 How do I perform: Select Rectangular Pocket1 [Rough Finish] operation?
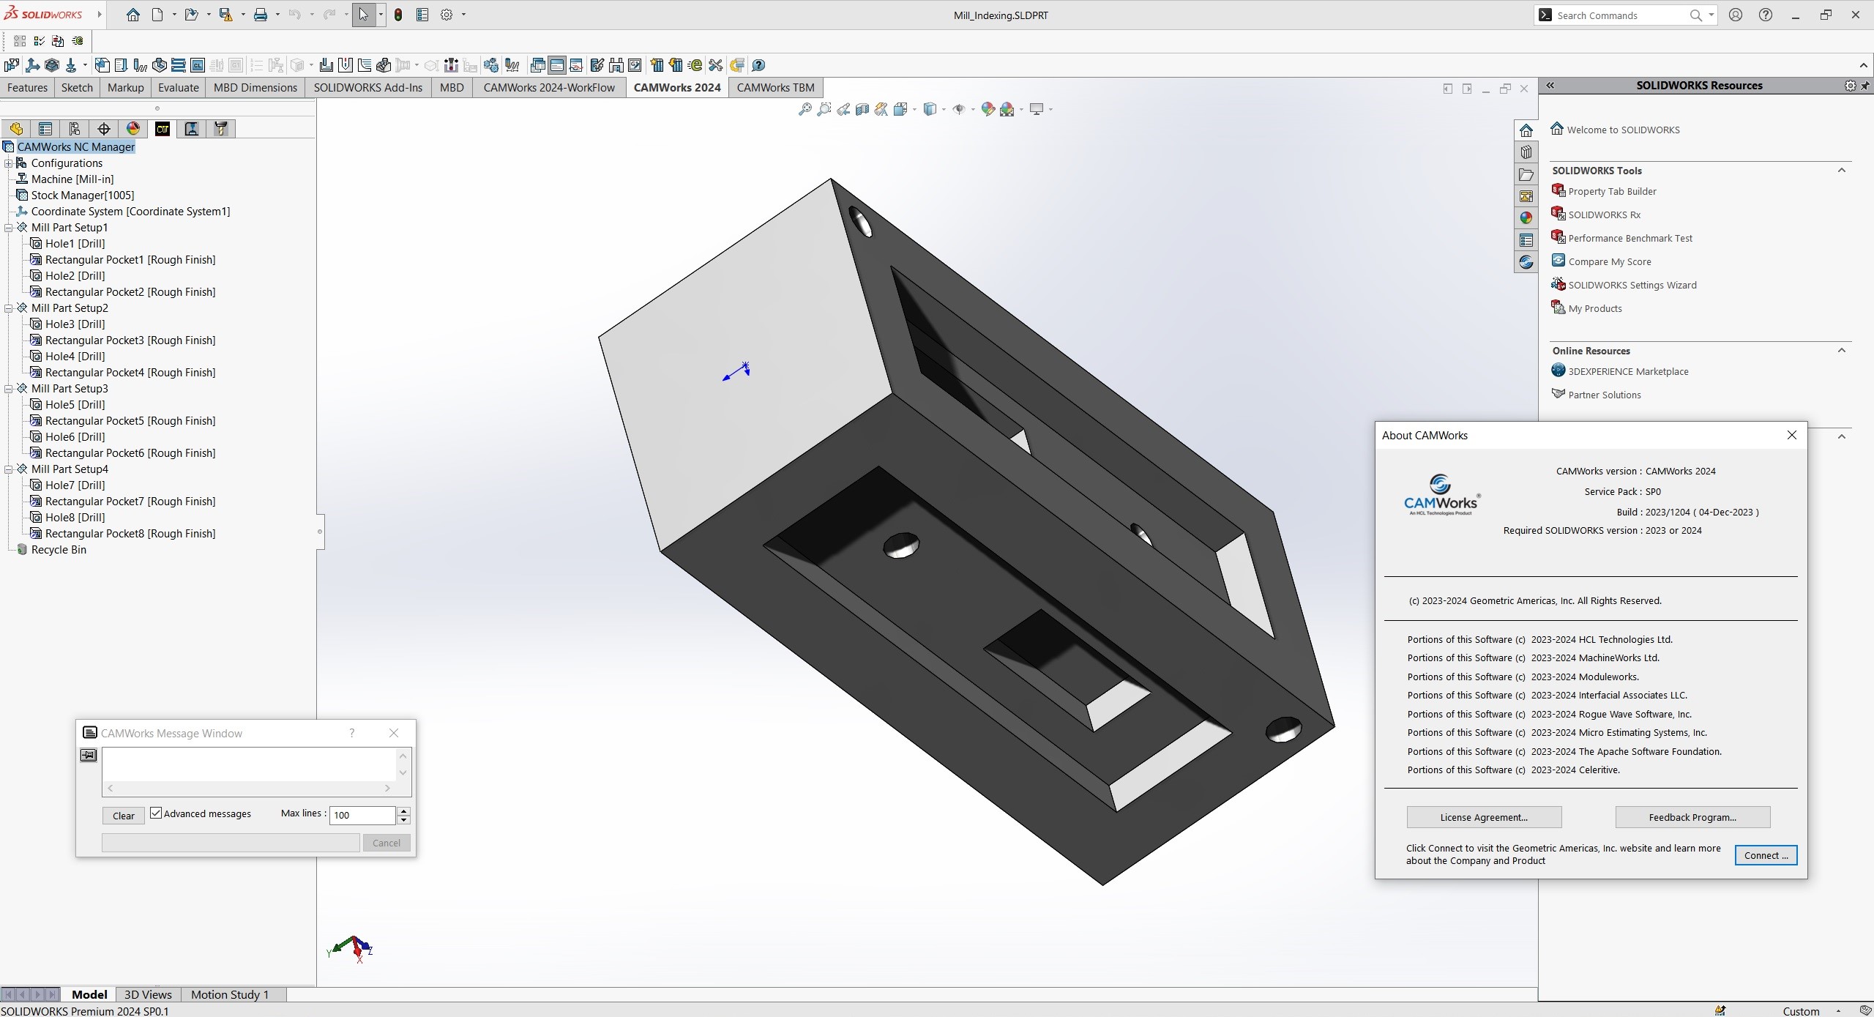[x=130, y=260]
